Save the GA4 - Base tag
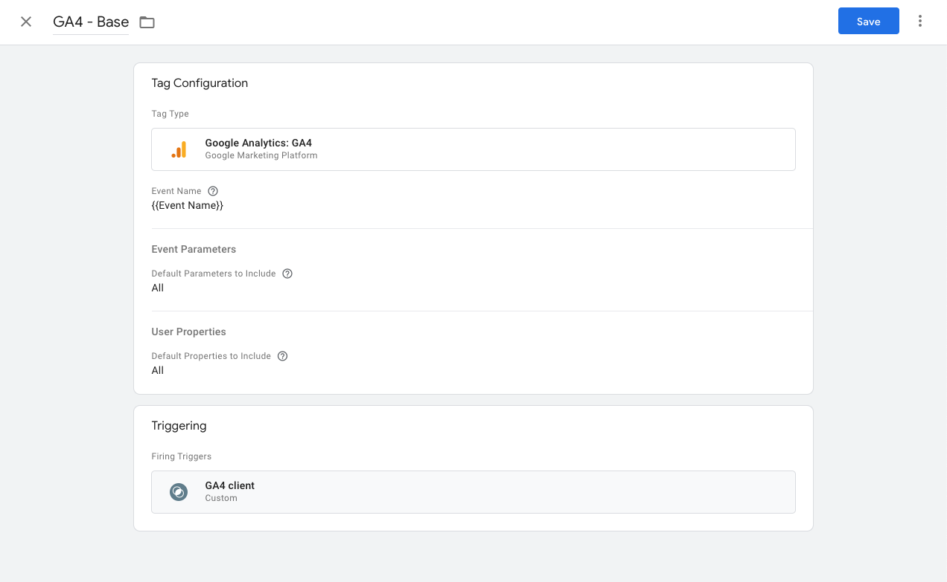Screen dimensions: 947x582 click(x=868, y=21)
